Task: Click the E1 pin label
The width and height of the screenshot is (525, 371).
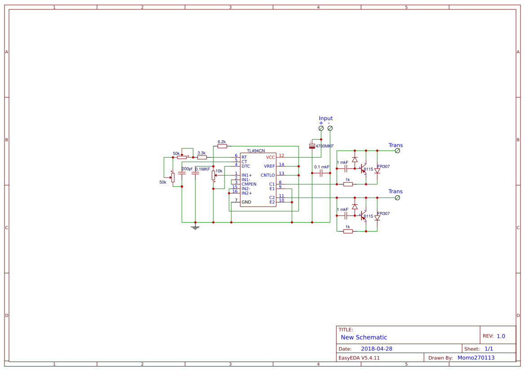Action: [272, 189]
